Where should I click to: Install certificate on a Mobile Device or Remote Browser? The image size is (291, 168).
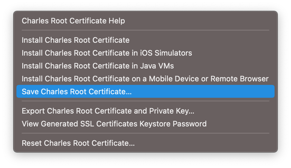point(145,79)
